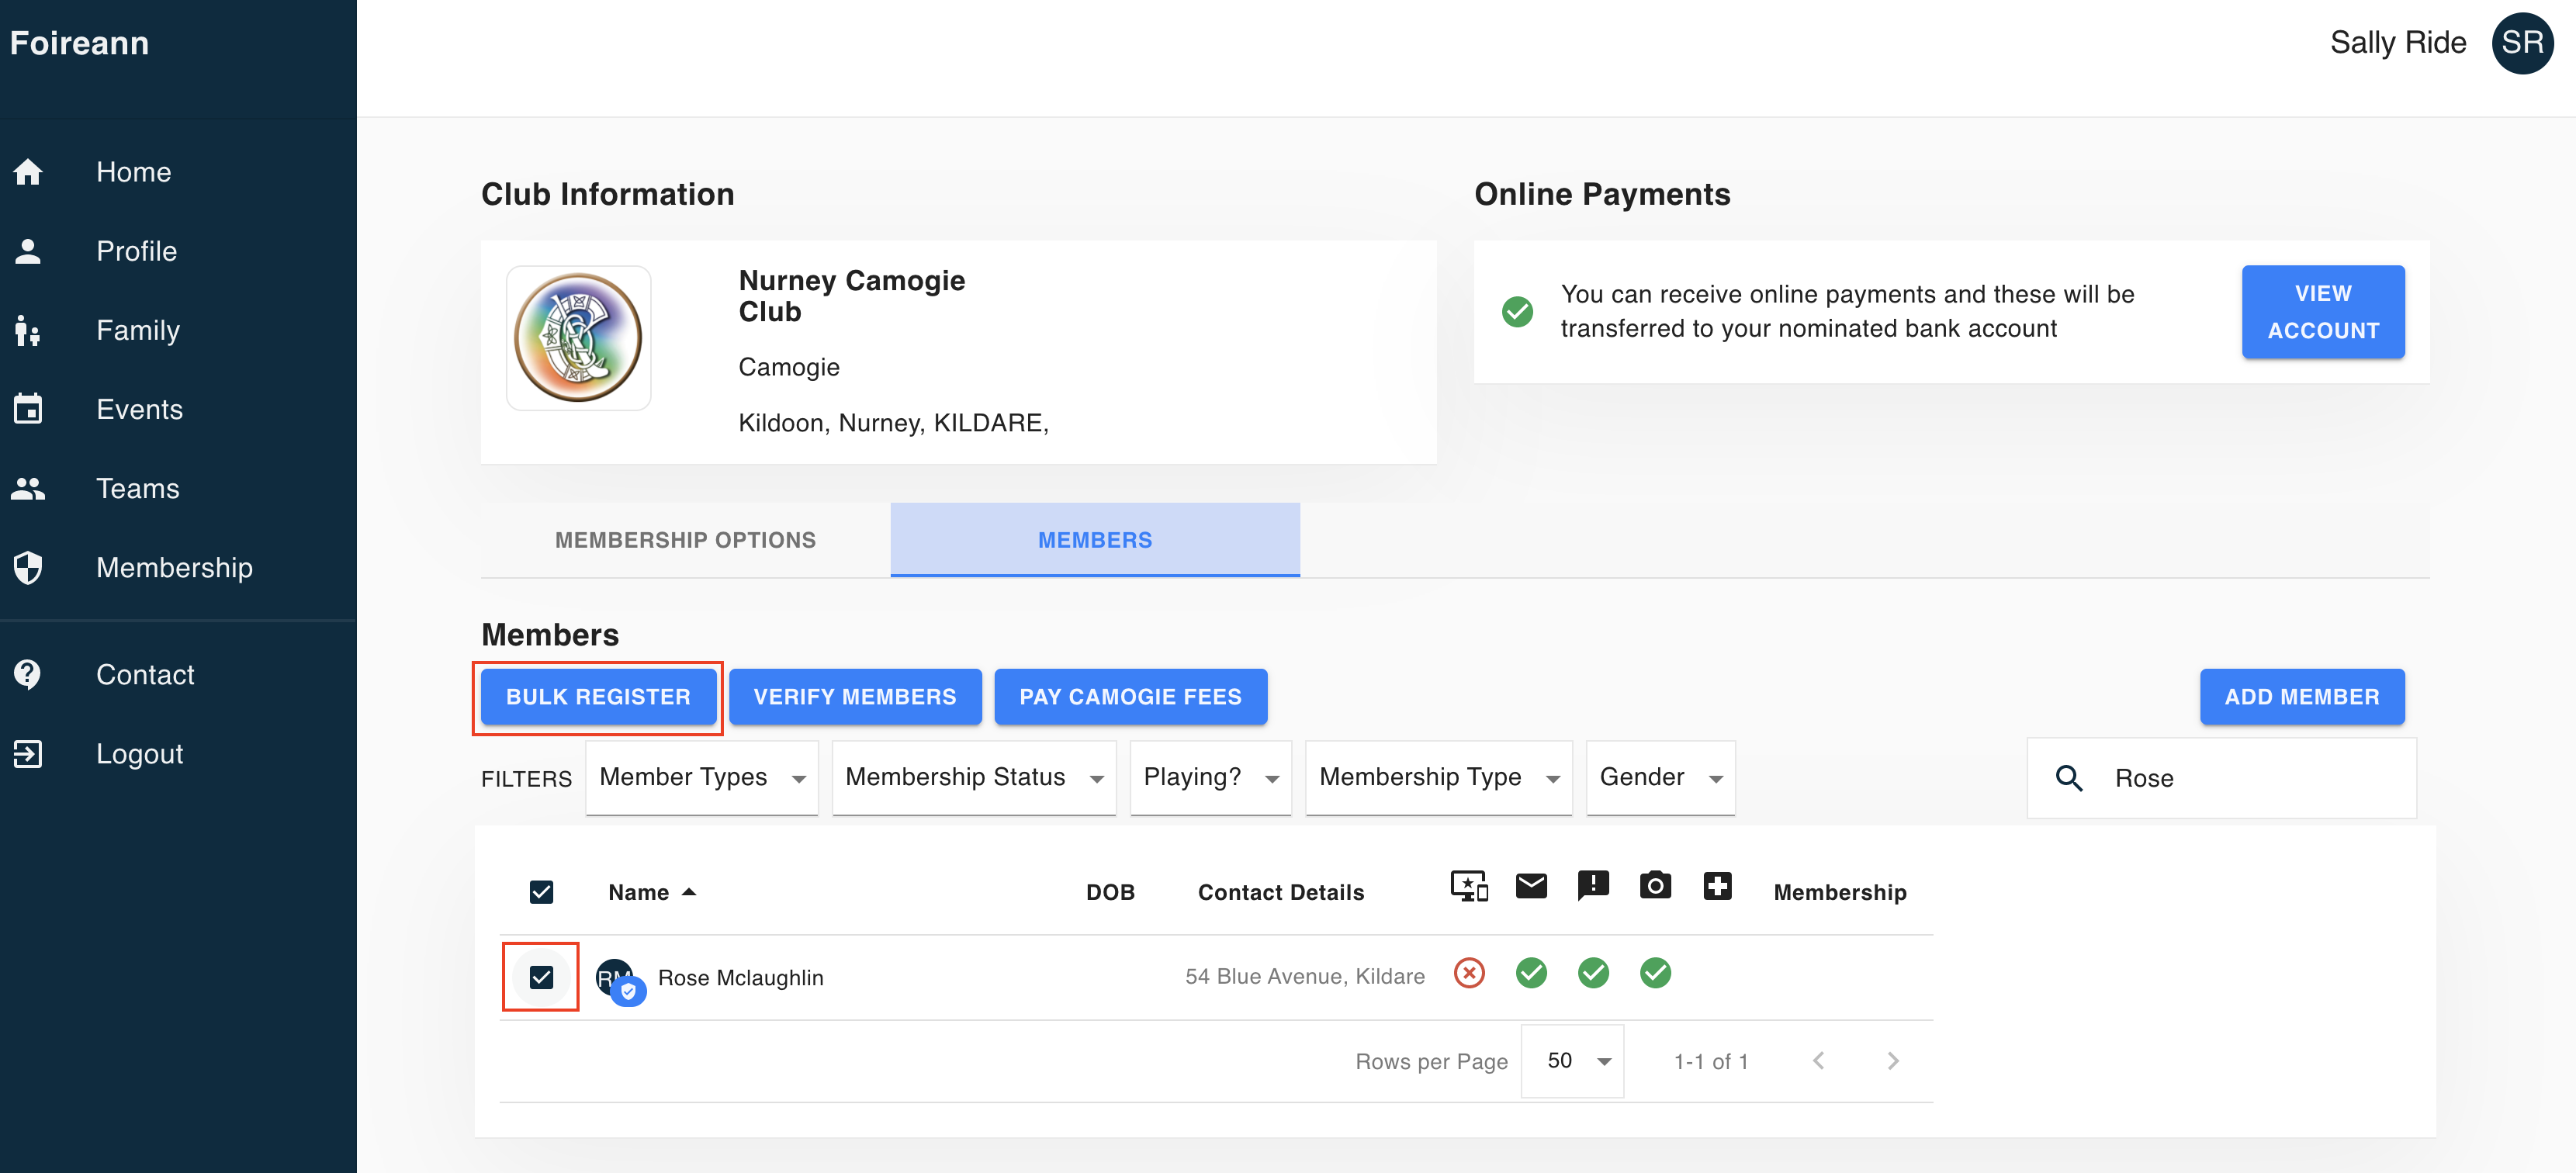2576x1173 pixels.
Task: Click the search magnifier icon
Action: point(2069,778)
